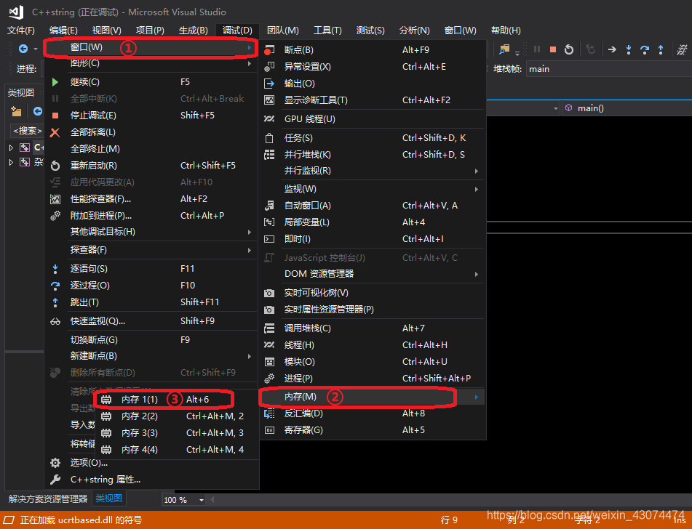This screenshot has height=529, width=692.
Task: Open the 断点(B) window entry
Action: click(373, 50)
